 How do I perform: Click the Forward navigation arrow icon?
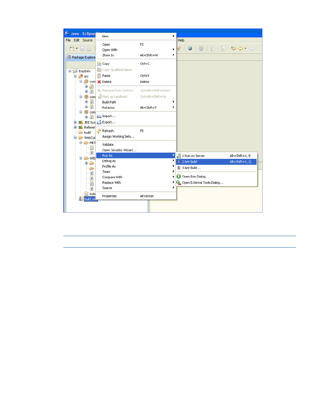point(251,49)
